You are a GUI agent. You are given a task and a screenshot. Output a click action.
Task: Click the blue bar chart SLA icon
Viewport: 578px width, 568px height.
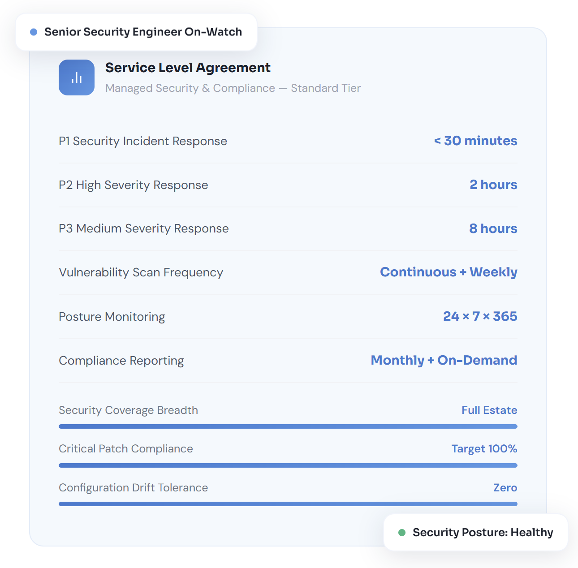(x=77, y=77)
